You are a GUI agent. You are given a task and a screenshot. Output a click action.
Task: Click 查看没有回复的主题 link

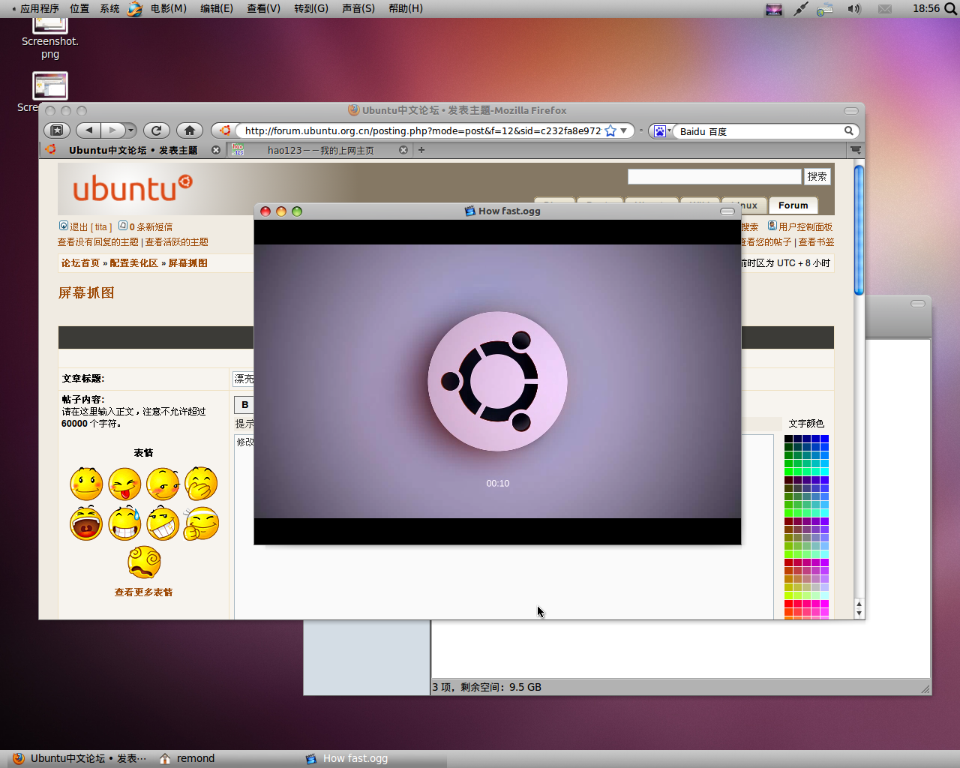click(x=98, y=242)
